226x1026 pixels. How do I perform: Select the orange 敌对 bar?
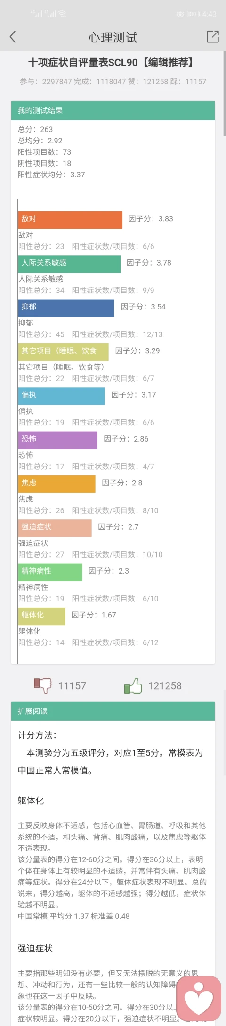coord(70,220)
